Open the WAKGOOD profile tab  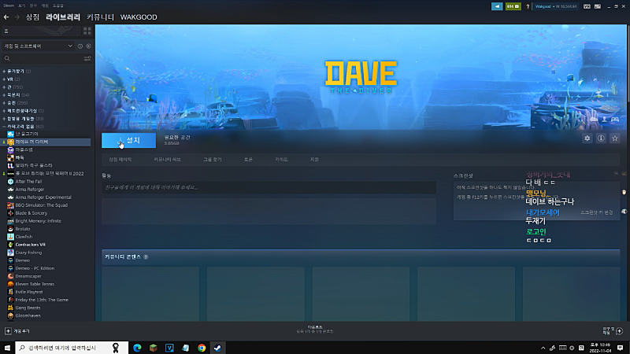(139, 17)
